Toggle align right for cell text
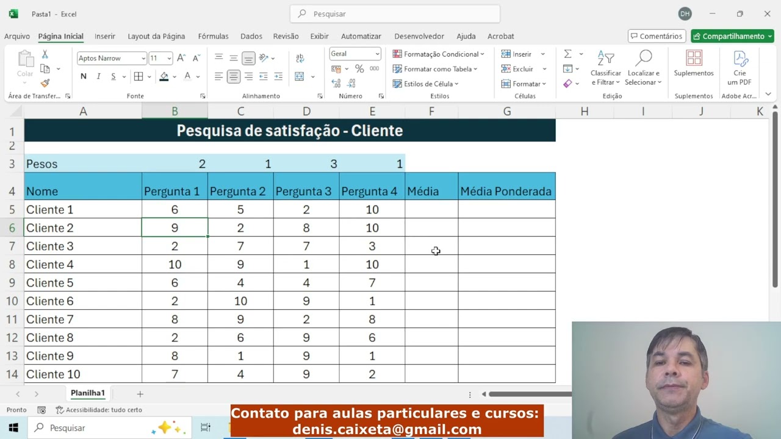 [248, 76]
